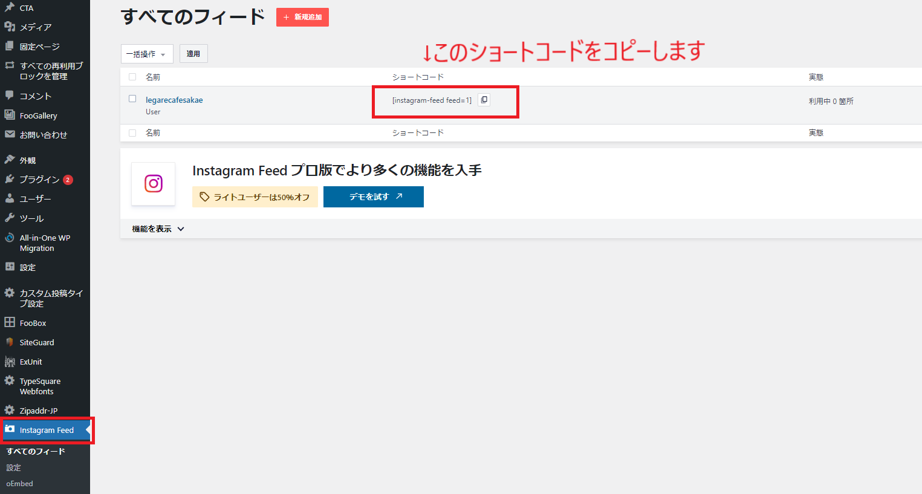Viewport: 922px width, 494px height.
Task: Click the SiteGuard shield icon
Action: (10, 342)
